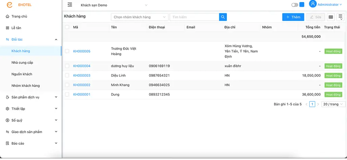Viewport: 347px width, 160px height.
Task: Open Trang chủ menu item
Action: coord(31,16)
